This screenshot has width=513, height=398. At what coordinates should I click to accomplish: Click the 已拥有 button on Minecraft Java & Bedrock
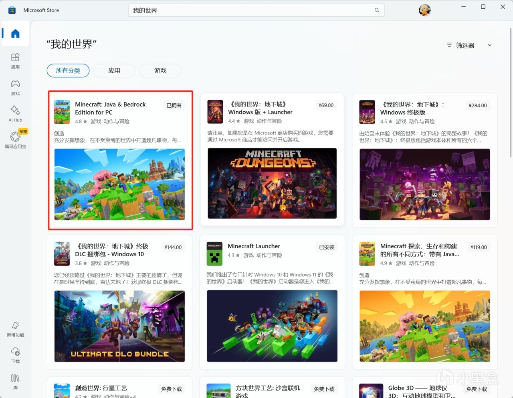click(174, 105)
